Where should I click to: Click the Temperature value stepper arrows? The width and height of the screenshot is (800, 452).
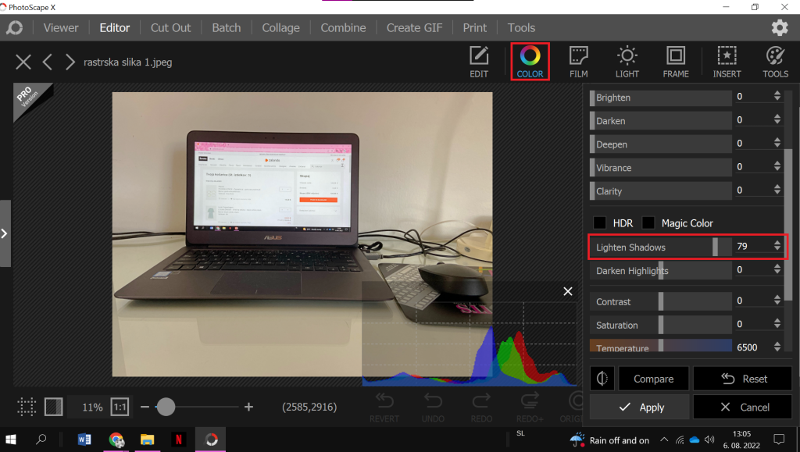pos(777,347)
